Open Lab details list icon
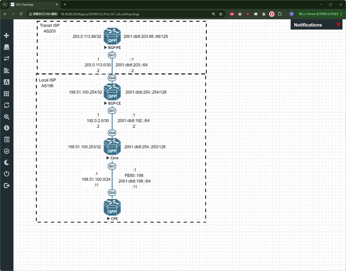The image size is (346, 271). [x=7, y=140]
